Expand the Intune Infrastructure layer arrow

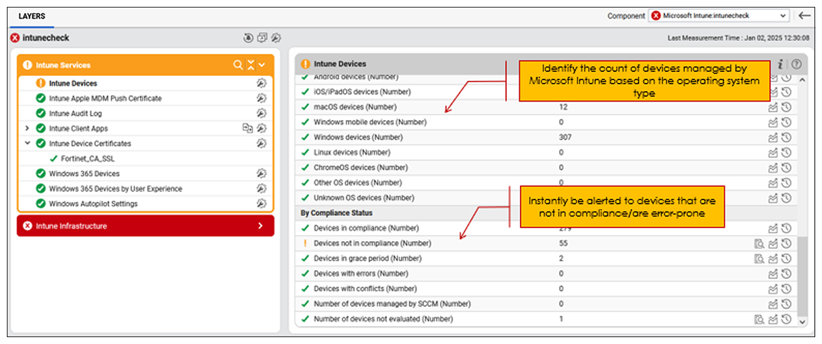tap(260, 226)
